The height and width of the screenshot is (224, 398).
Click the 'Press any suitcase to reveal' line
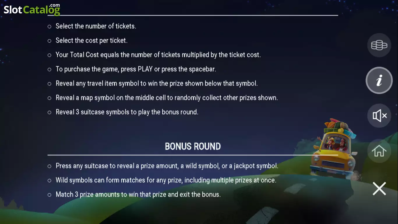[167, 166]
